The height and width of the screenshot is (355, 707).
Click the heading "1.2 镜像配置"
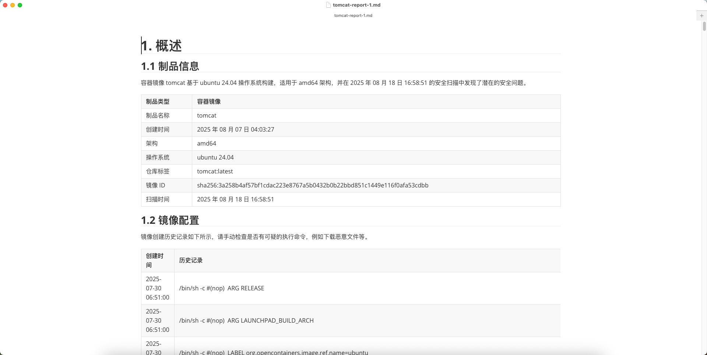[x=170, y=220]
